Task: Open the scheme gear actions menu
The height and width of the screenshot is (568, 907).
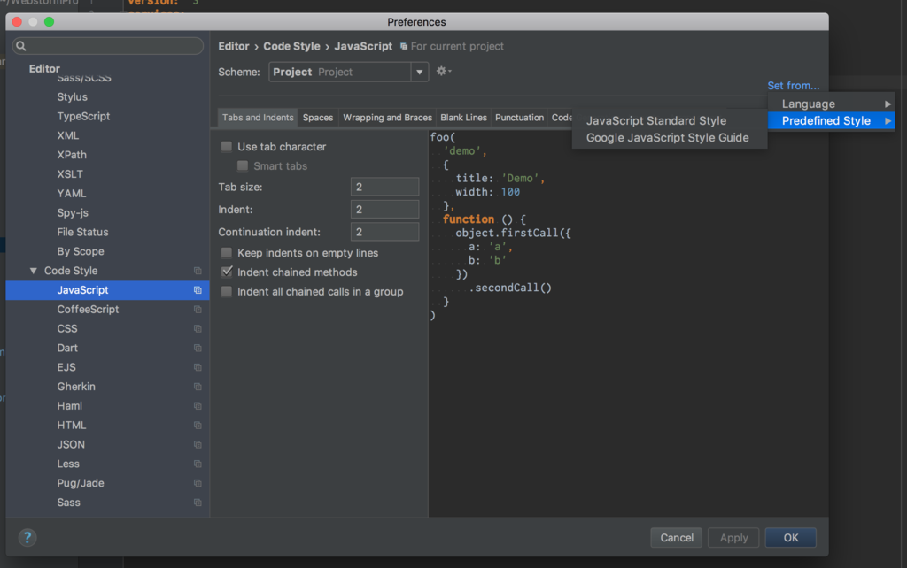Action: [x=444, y=71]
